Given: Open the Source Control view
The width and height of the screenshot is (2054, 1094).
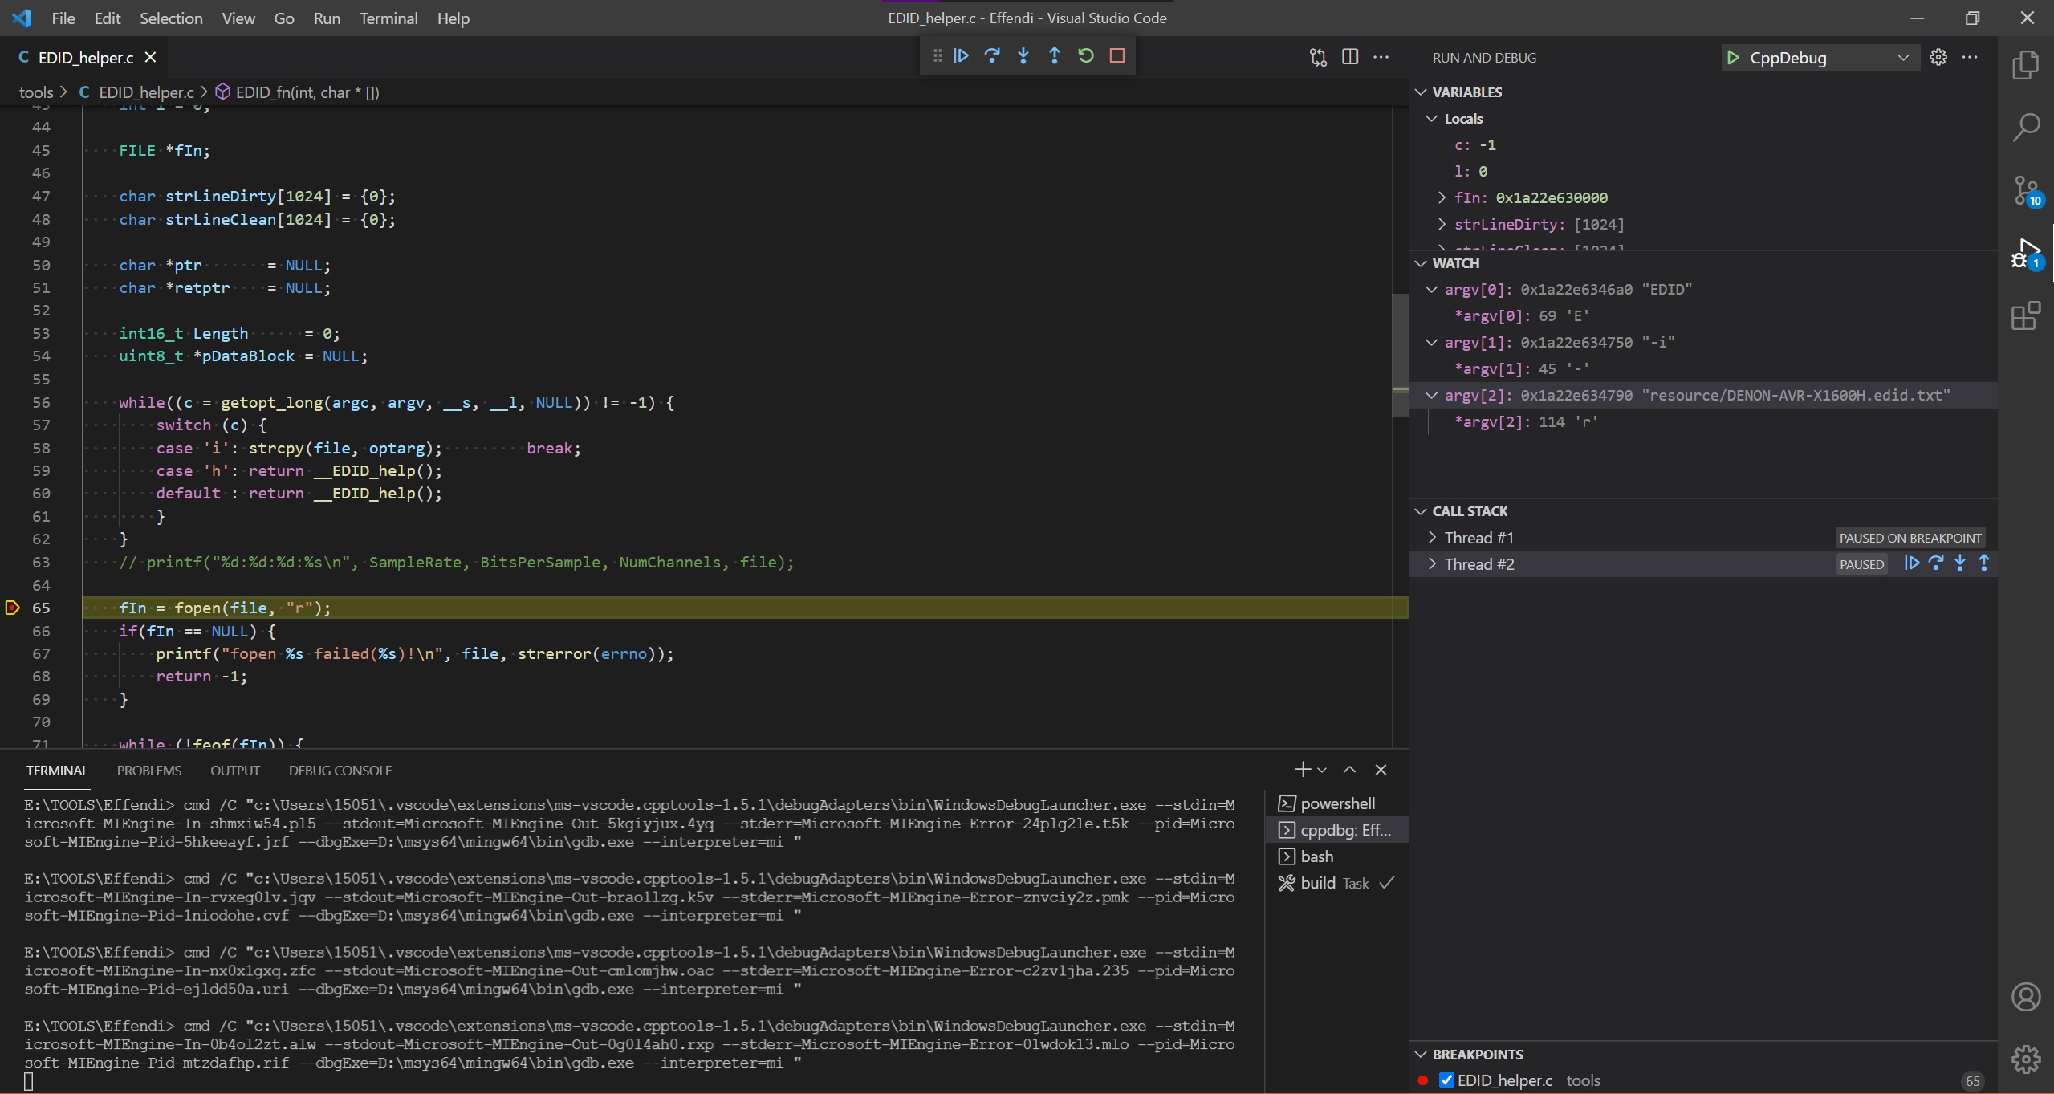Looking at the screenshot, I should pos(2026,189).
